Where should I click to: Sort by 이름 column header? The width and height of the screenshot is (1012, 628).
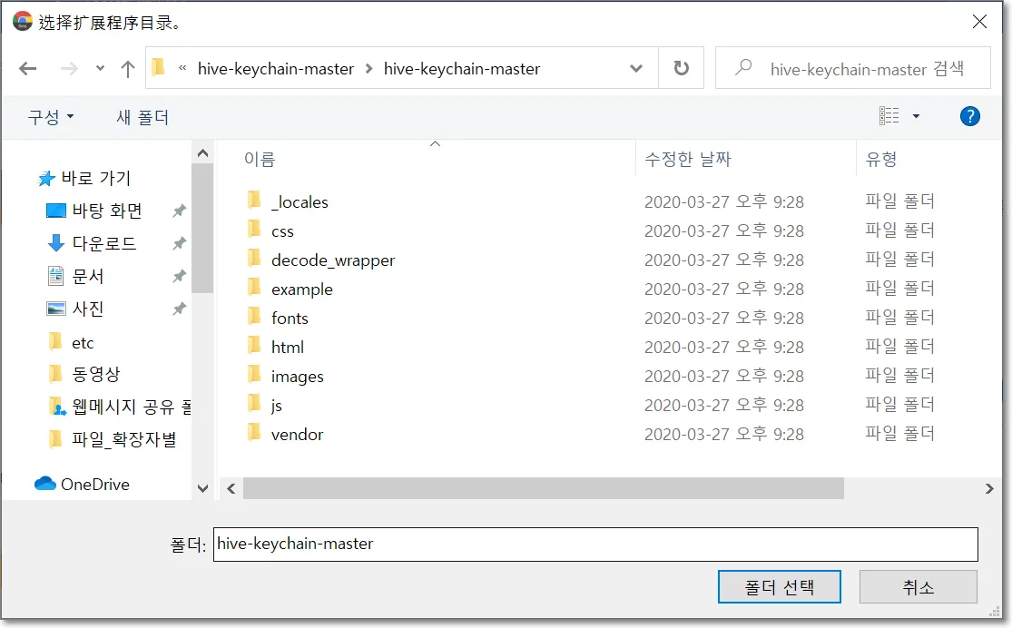coord(260,159)
